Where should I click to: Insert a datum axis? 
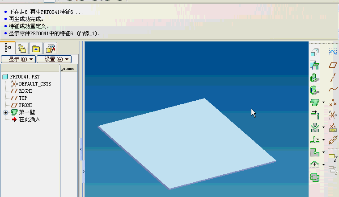click(333, 78)
